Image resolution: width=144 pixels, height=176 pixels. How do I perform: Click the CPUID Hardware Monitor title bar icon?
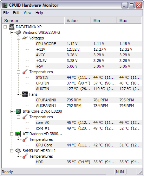coord(5,5)
